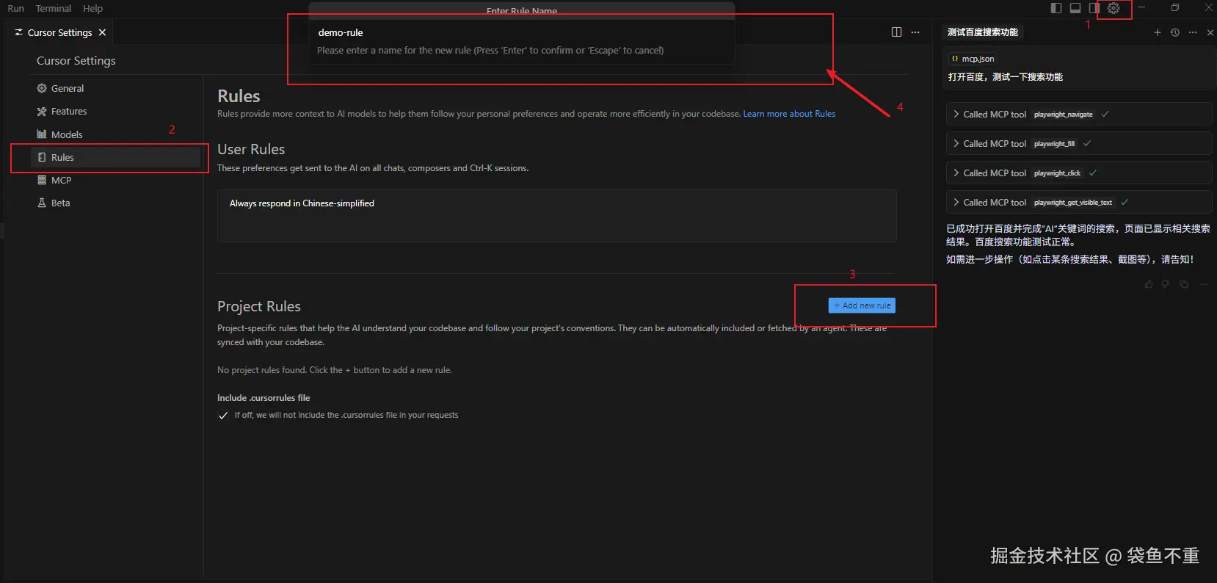Expand playwright_fill tool call
1217x583 pixels.
coord(1078,143)
